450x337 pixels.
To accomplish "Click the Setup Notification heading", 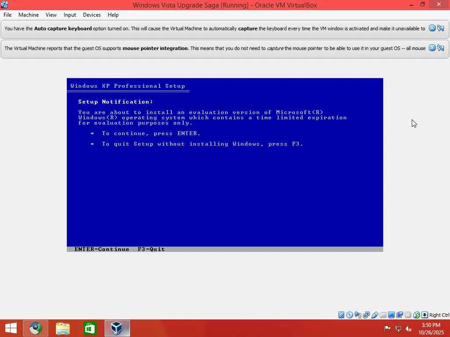I will pos(116,102).
